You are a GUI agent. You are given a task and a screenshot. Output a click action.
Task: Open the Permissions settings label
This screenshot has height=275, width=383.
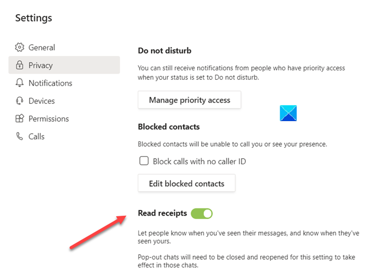pos(49,118)
